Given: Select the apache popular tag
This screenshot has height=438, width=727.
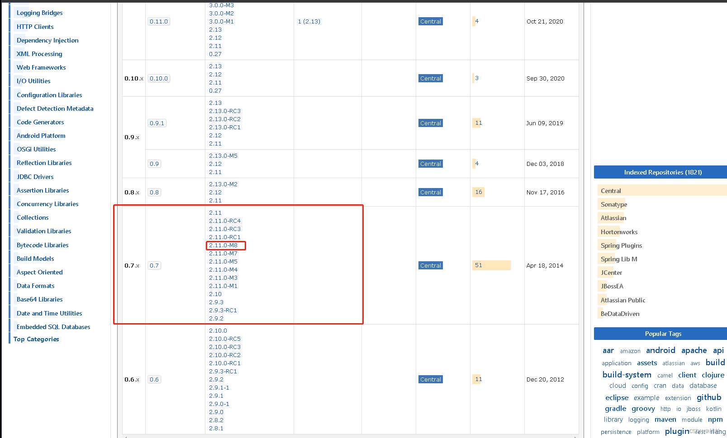Looking at the screenshot, I should click(694, 350).
